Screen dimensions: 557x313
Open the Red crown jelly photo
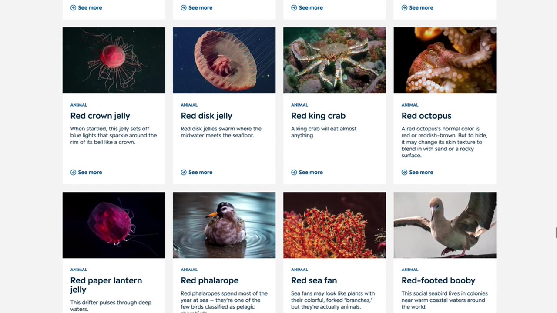pyautogui.click(x=114, y=60)
